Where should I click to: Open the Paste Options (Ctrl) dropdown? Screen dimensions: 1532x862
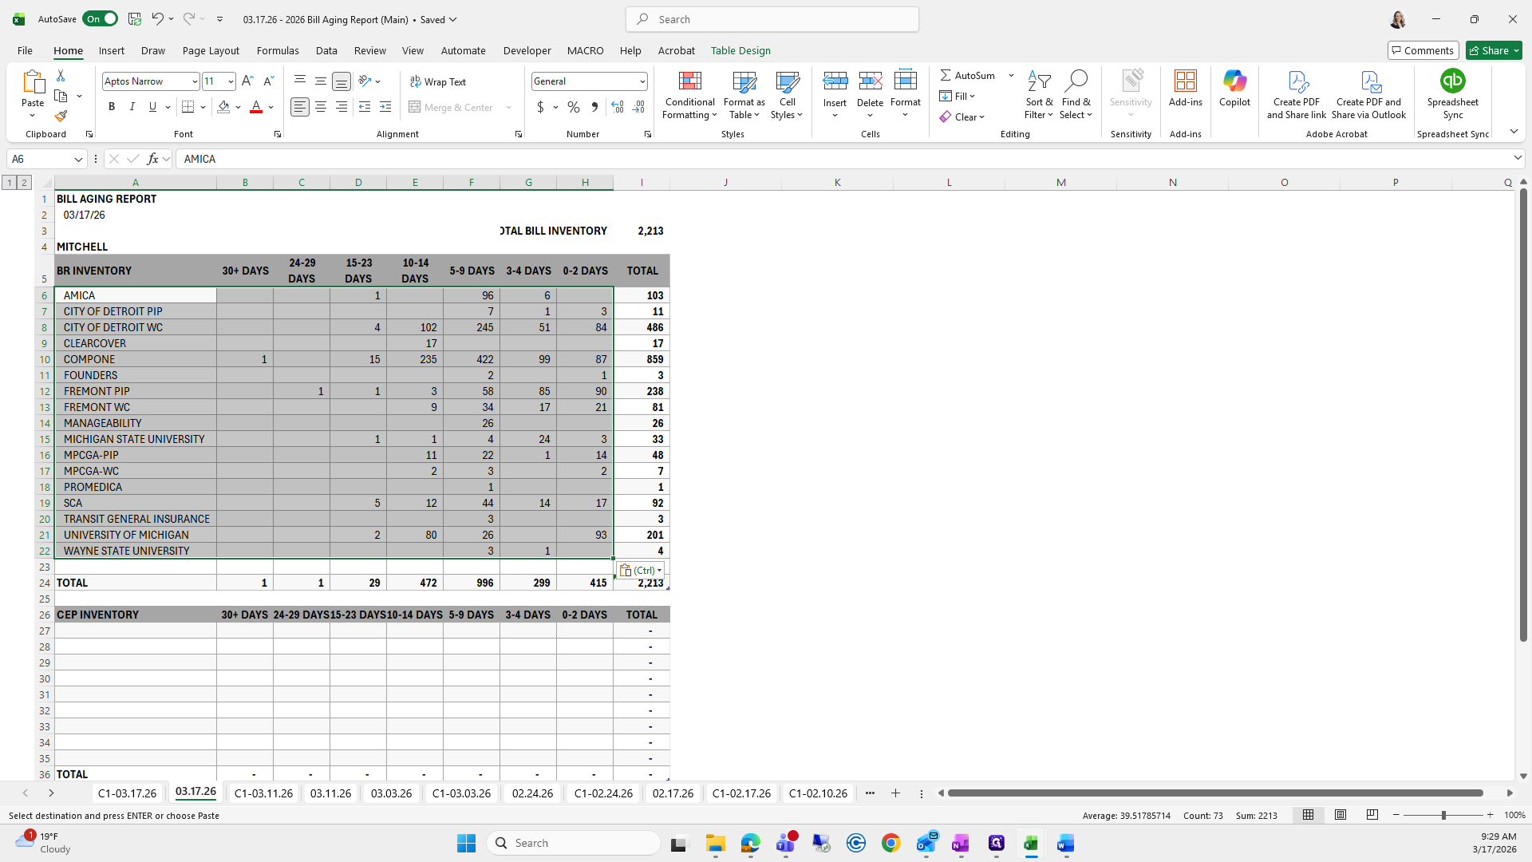(x=642, y=571)
